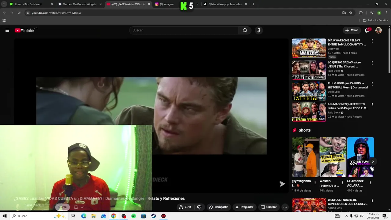View site information for youtube.com

[28, 13]
